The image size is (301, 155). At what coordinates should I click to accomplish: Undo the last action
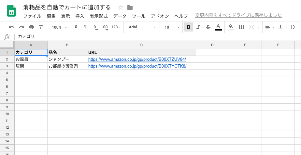11,27
